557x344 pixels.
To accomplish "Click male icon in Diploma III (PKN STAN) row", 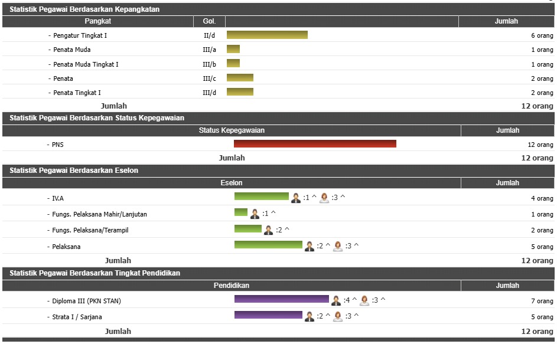I will (x=336, y=300).
